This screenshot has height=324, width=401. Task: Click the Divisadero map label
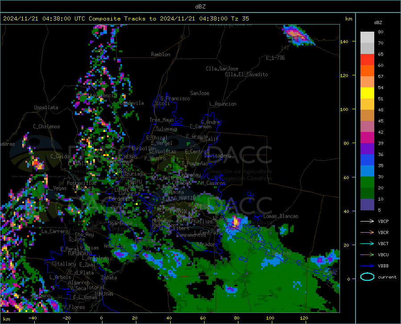click(x=217, y=156)
